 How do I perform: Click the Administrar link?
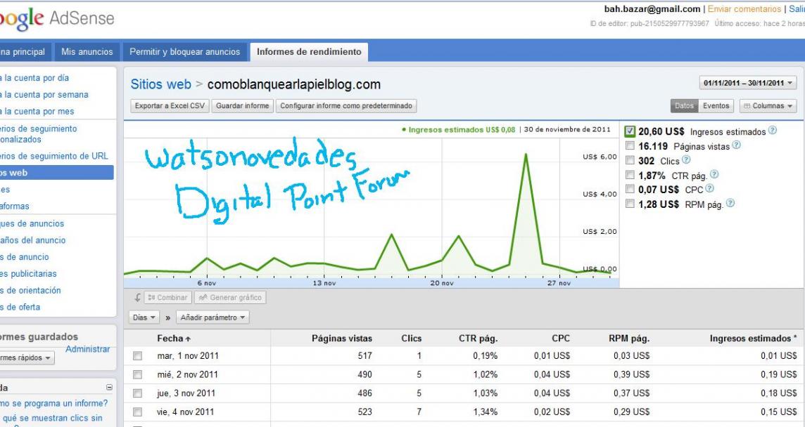[x=88, y=349]
